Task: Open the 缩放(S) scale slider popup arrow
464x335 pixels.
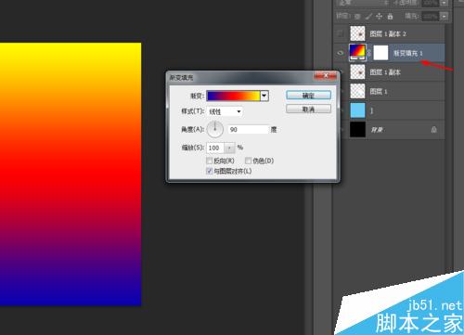Action: (x=229, y=148)
